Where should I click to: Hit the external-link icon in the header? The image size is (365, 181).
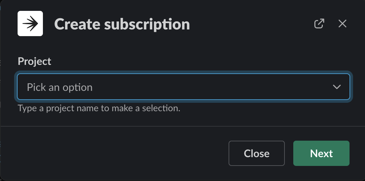click(319, 24)
